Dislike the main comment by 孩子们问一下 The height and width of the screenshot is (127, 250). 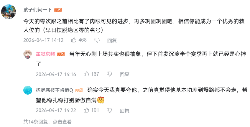[97, 40]
